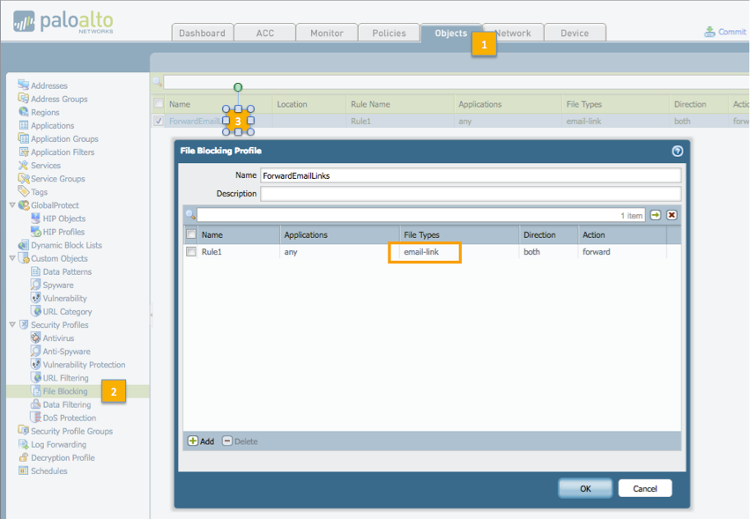Collapse the Custom Objects tree node
The height and width of the screenshot is (519, 750).
click(12, 258)
